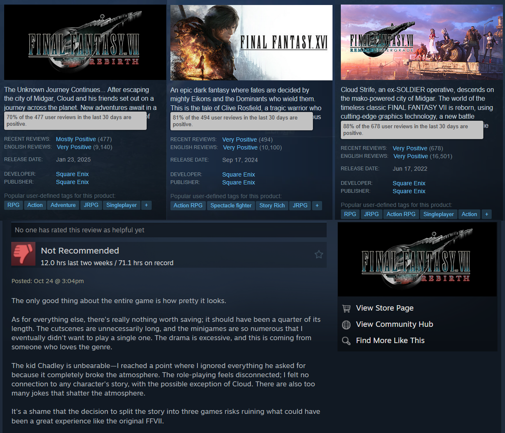The width and height of the screenshot is (505, 433).
Task: Expand more tags for Final Fantasy VII Rebirth
Action: tap(146, 205)
